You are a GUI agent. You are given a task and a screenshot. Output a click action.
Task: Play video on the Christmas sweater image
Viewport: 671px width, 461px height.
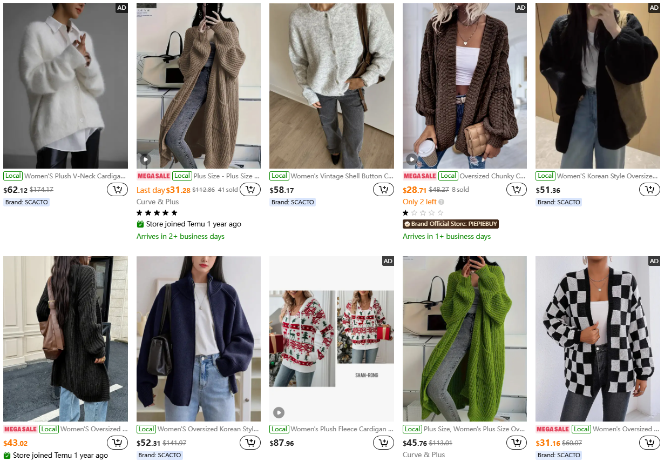279,412
